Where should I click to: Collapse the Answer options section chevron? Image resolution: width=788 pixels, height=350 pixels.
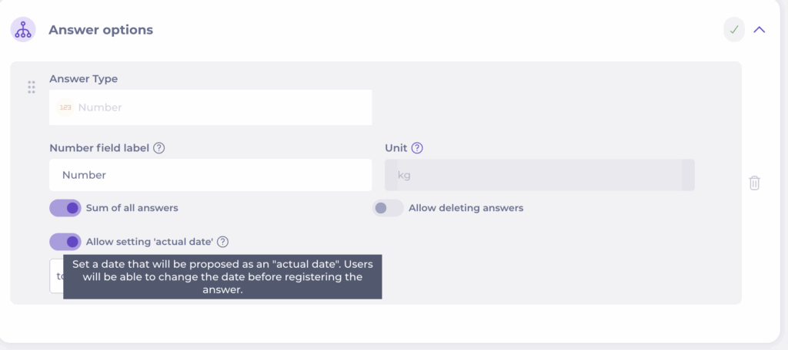tap(760, 30)
